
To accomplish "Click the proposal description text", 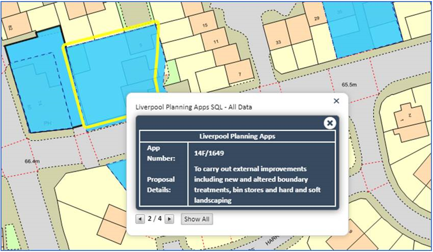I will (x=257, y=185).
